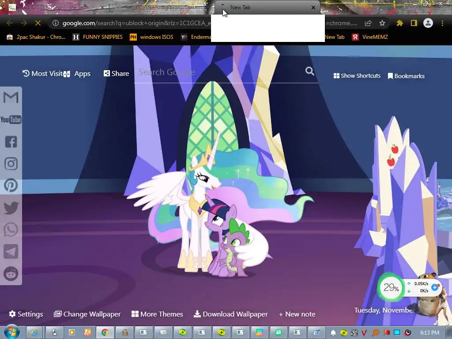Click the red flag tray icon

[x=386, y=333]
